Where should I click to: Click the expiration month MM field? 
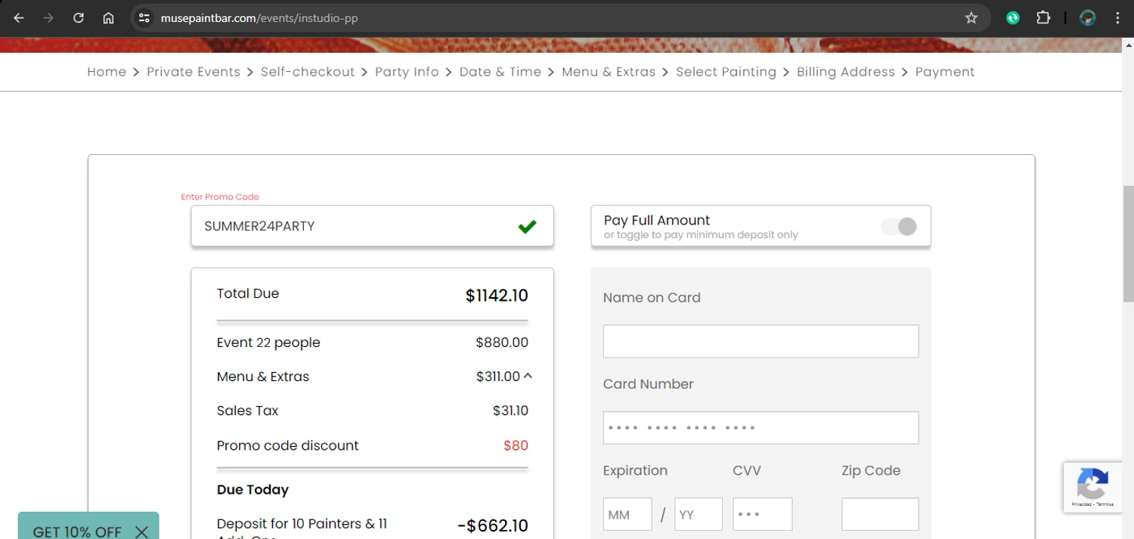tap(627, 514)
